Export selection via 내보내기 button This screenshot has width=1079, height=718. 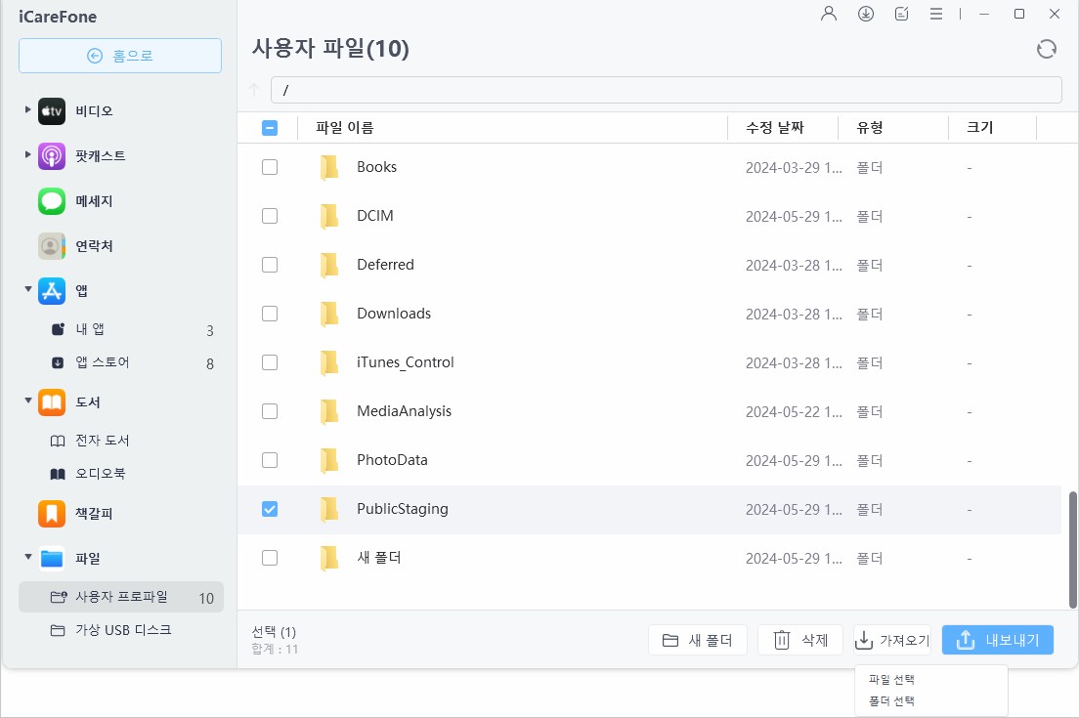click(997, 640)
